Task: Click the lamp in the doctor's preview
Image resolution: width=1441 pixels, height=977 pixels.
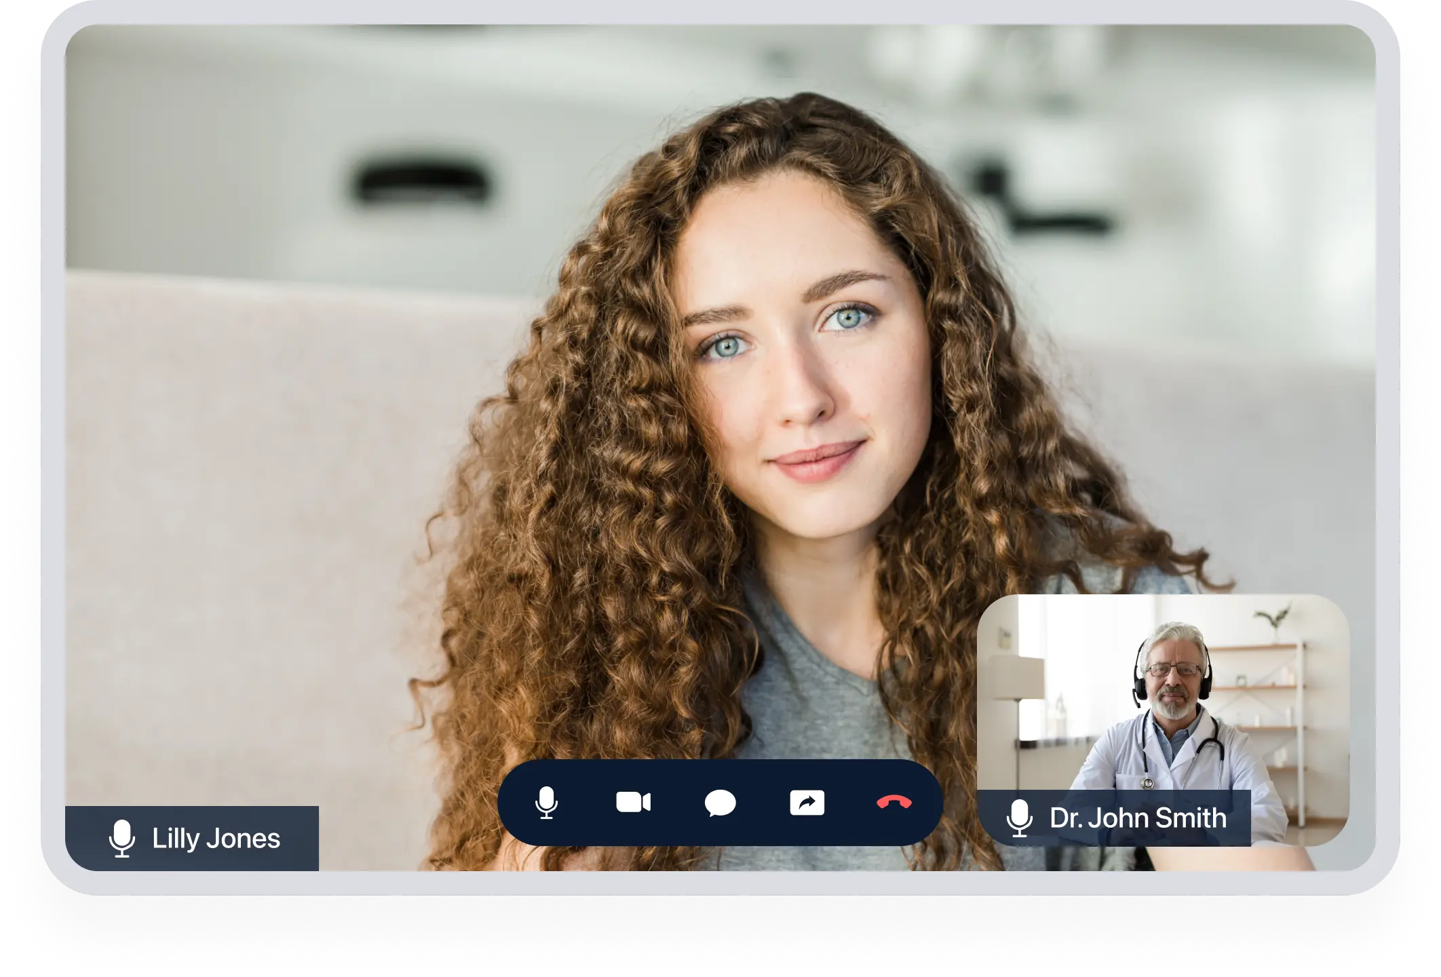Action: click(x=1016, y=678)
